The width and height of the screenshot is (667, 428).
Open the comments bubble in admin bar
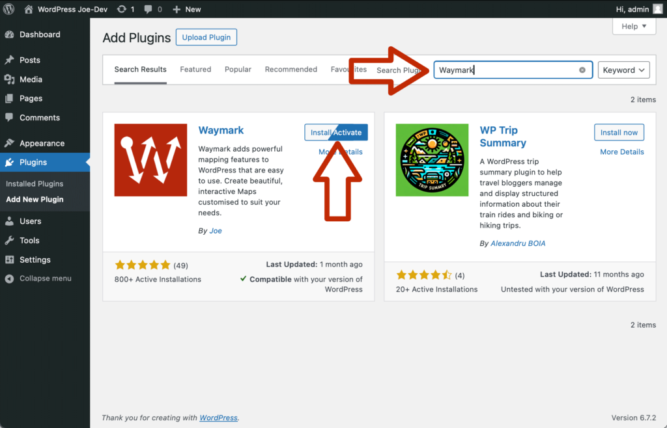tap(149, 9)
